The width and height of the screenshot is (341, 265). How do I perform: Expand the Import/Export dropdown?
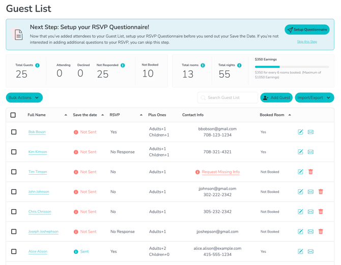[314, 97]
